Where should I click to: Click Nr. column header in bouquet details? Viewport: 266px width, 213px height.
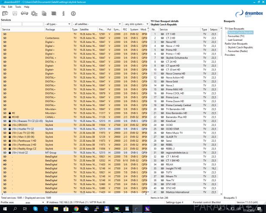coord(155,30)
